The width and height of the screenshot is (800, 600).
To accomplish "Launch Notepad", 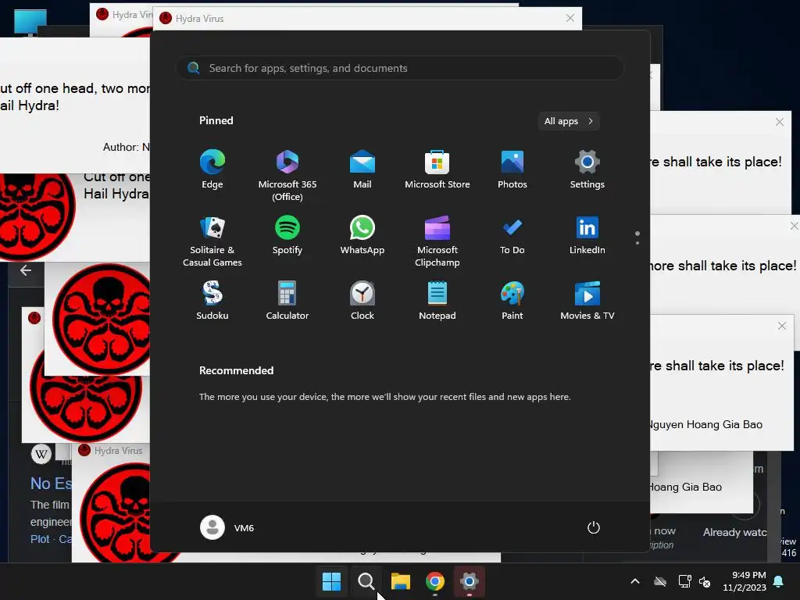I will 437,301.
